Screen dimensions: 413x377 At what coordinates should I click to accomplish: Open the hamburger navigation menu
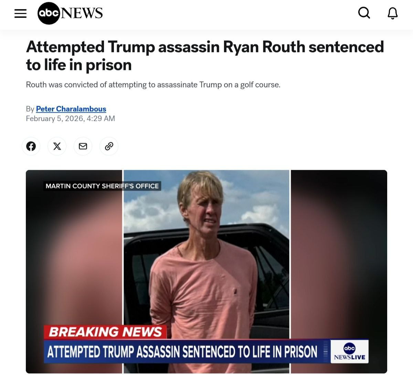click(x=20, y=13)
